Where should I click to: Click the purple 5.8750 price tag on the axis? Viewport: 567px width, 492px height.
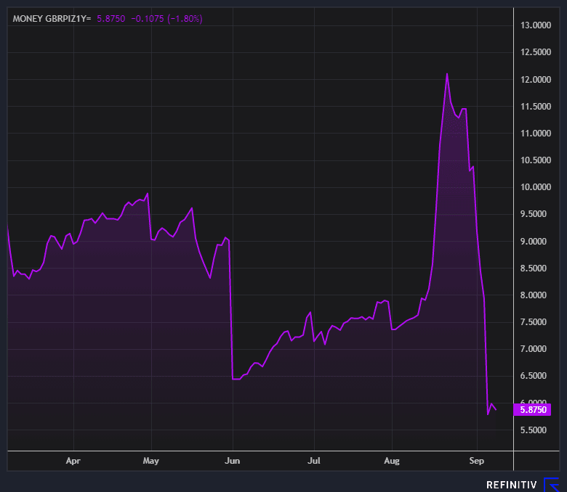coord(532,410)
